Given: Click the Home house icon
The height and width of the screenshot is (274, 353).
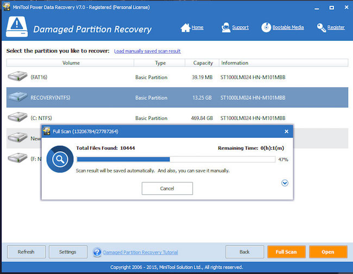Looking at the screenshot, I should pyautogui.click(x=186, y=28).
